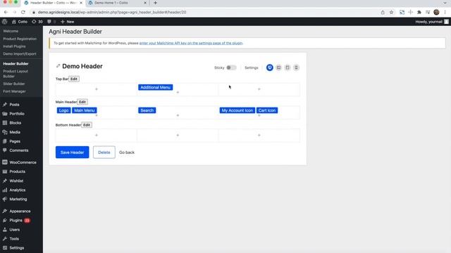Click the Delete button
This screenshot has height=253, width=451.
[x=104, y=153]
